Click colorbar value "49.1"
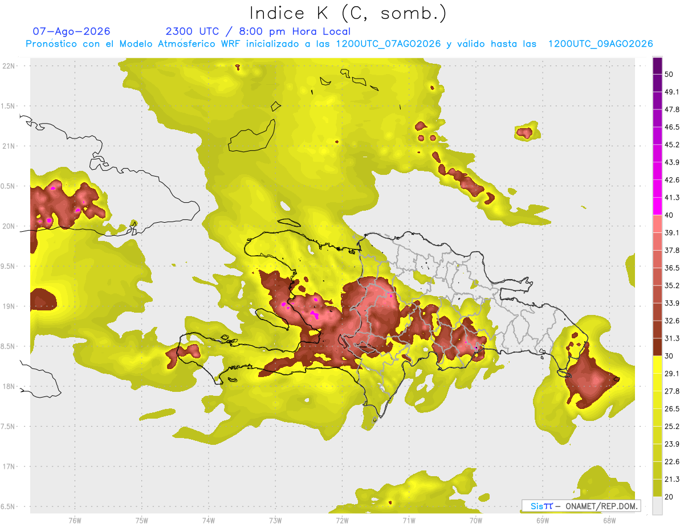684x528 pixels. click(x=672, y=92)
